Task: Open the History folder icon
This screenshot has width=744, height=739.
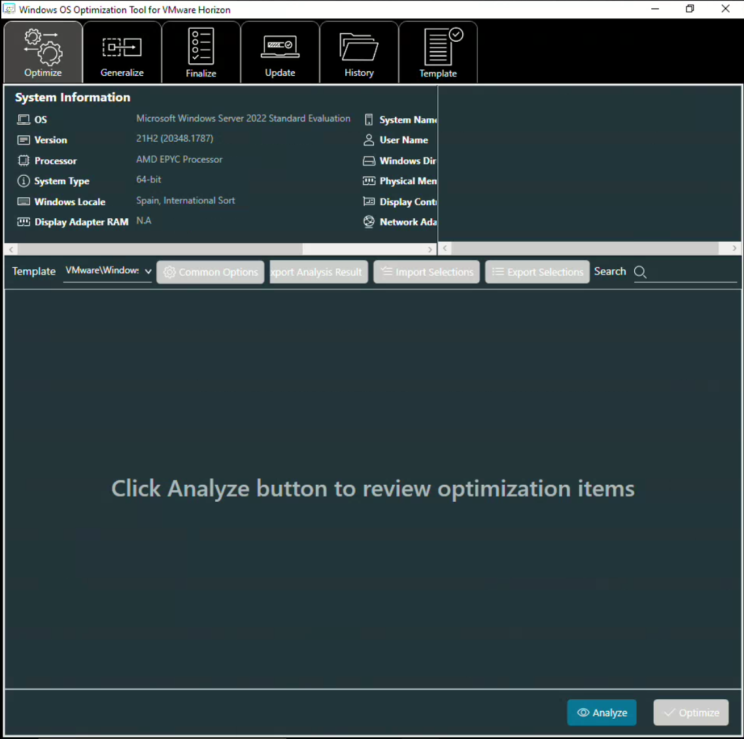Action: [x=359, y=47]
